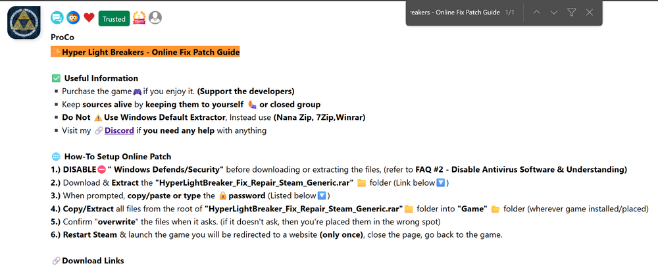
Task: Click the ProCo username
Action: [63, 38]
